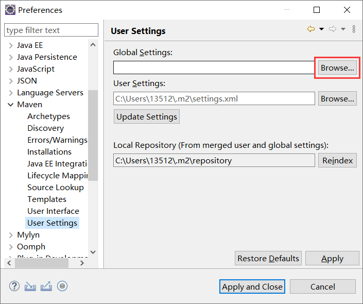Select Lifecycle Mappings item

[57, 176]
